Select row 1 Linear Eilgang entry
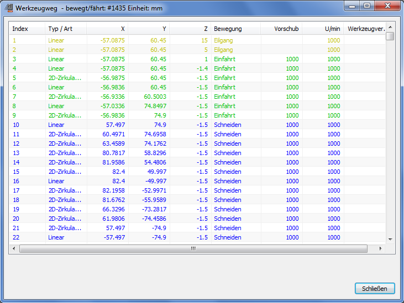404x303 pixels. pyautogui.click(x=198, y=40)
